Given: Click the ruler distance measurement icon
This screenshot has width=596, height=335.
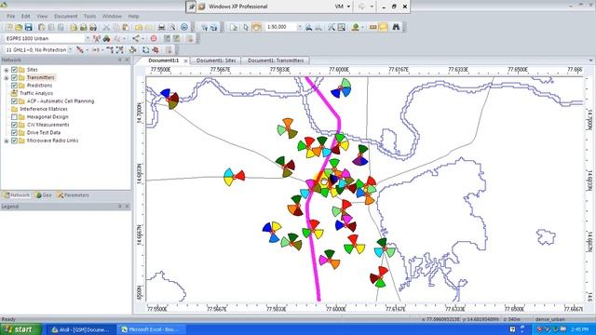Looking at the screenshot, I should [372, 27].
